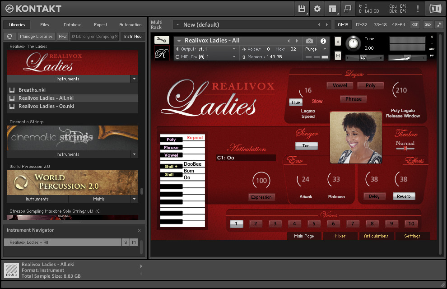Open snapshot camera view
447x289 pixels.
click(x=309, y=41)
